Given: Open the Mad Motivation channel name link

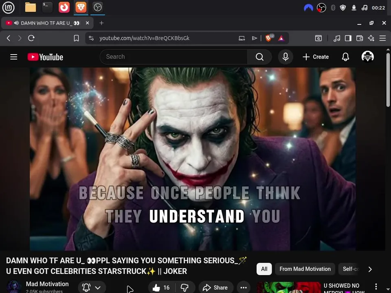Looking at the screenshot, I should click(47, 284).
